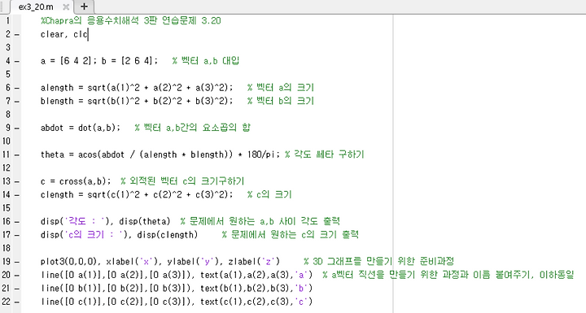Click "ylabel('y')" call
The image size is (586, 313).
[193, 262]
